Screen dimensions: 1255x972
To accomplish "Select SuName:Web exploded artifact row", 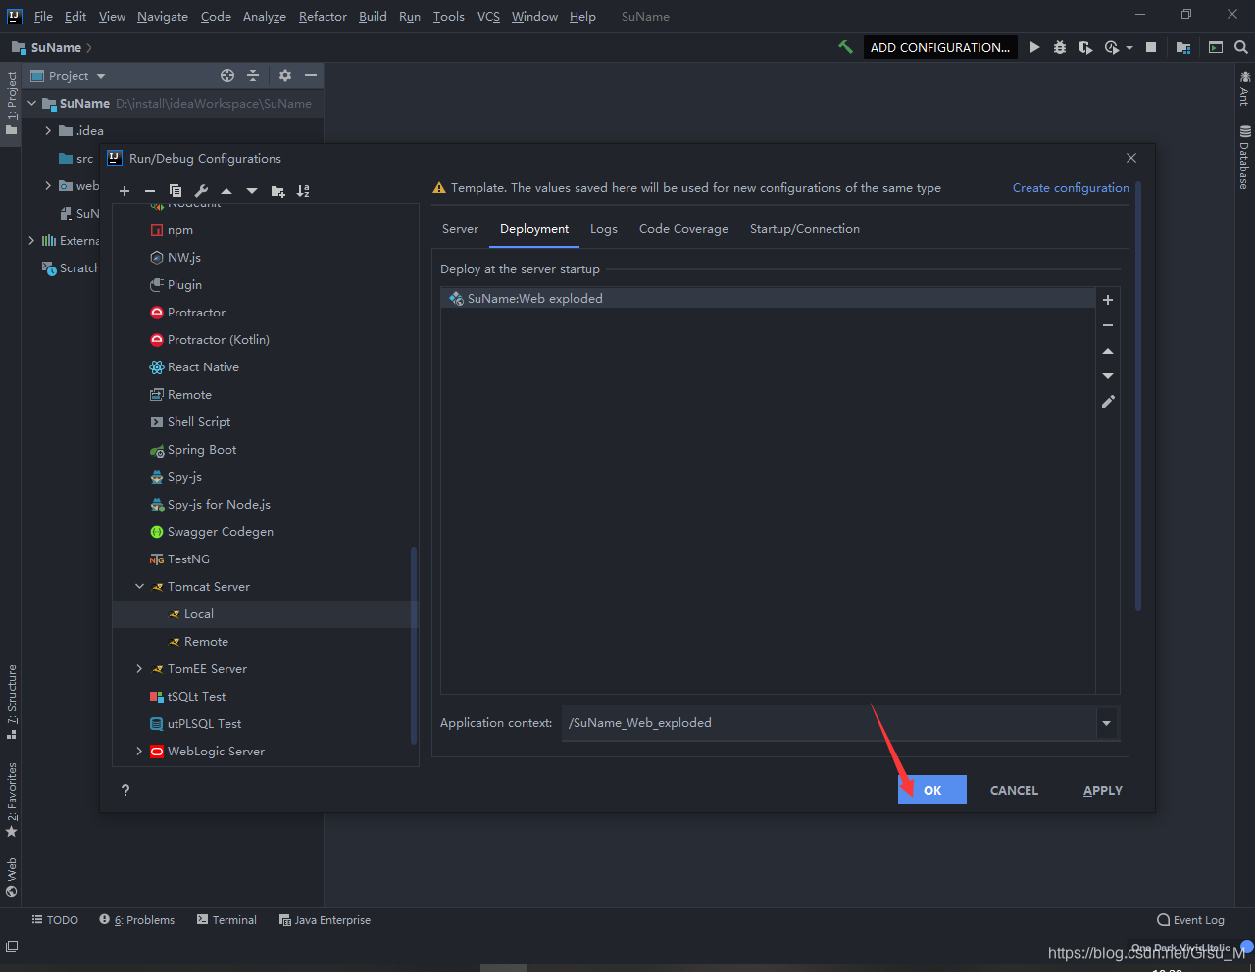I will click(768, 299).
